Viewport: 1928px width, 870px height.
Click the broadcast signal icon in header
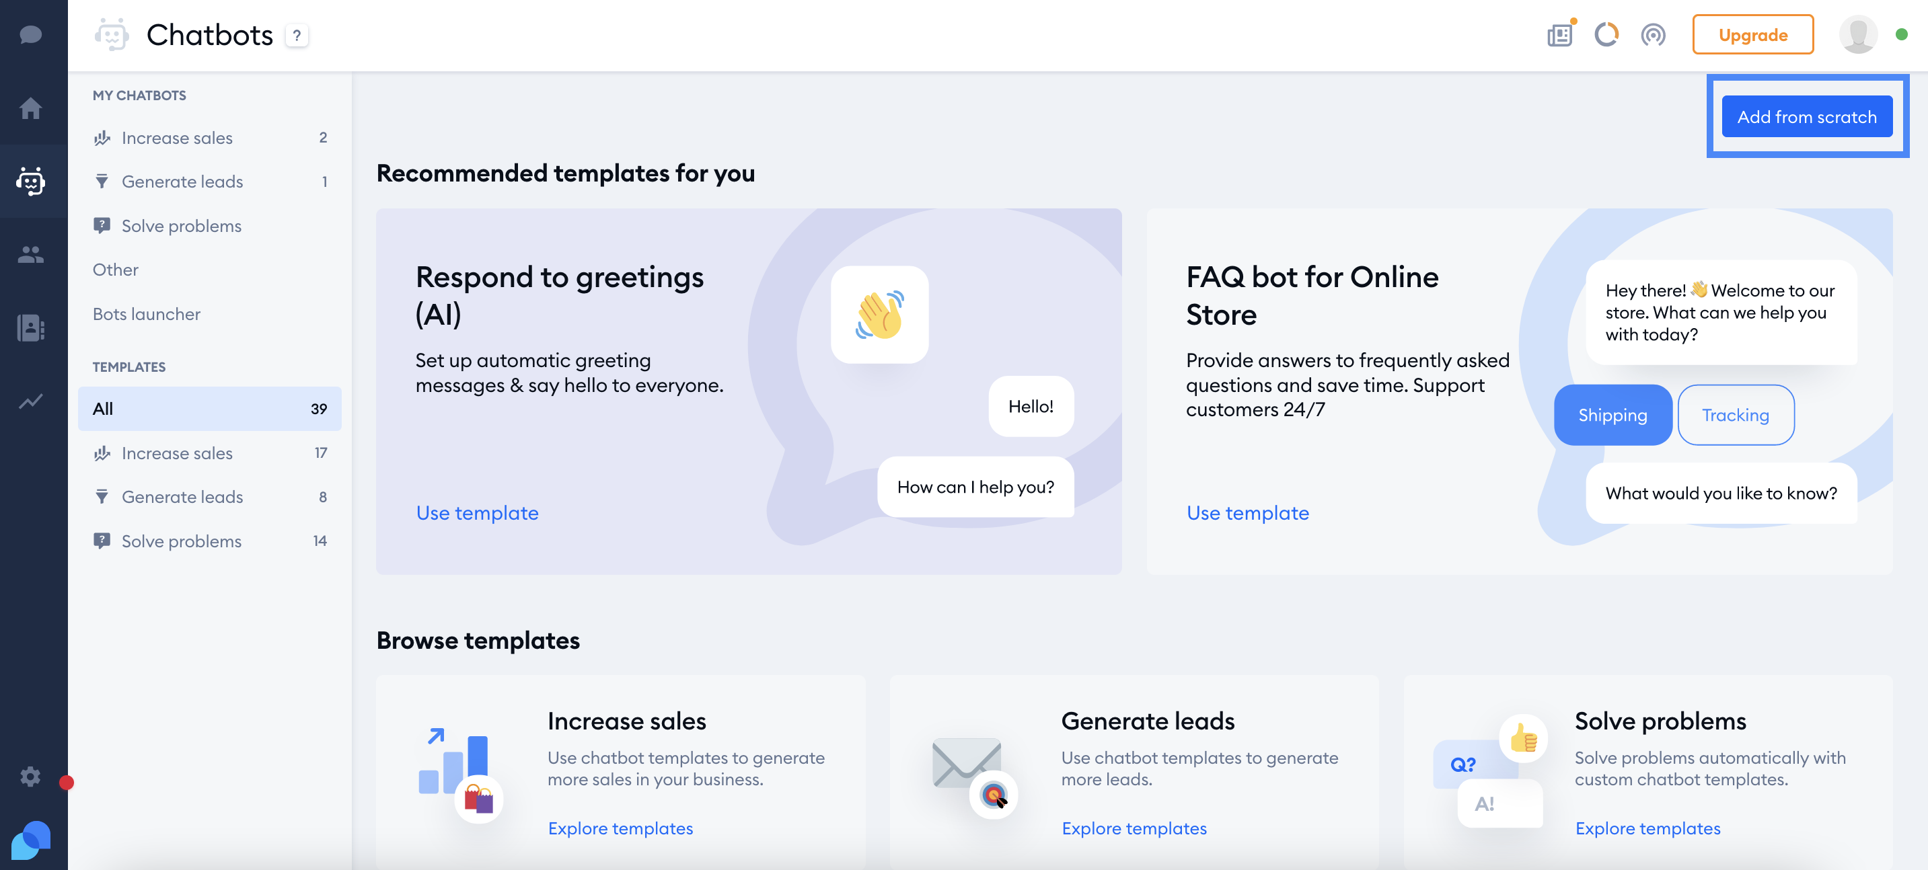1653,34
